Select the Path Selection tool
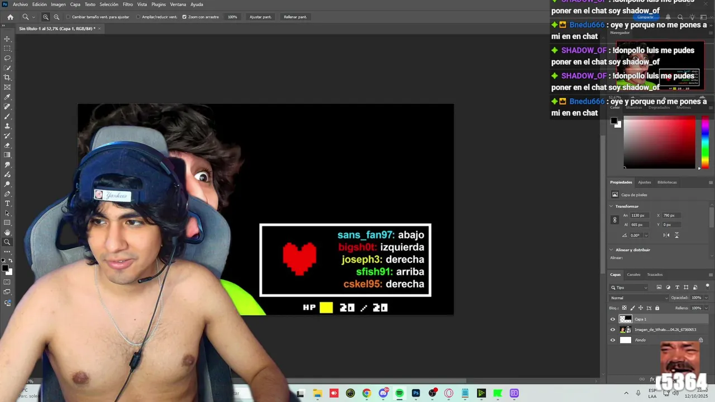This screenshot has width=715, height=402. (7, 213)
